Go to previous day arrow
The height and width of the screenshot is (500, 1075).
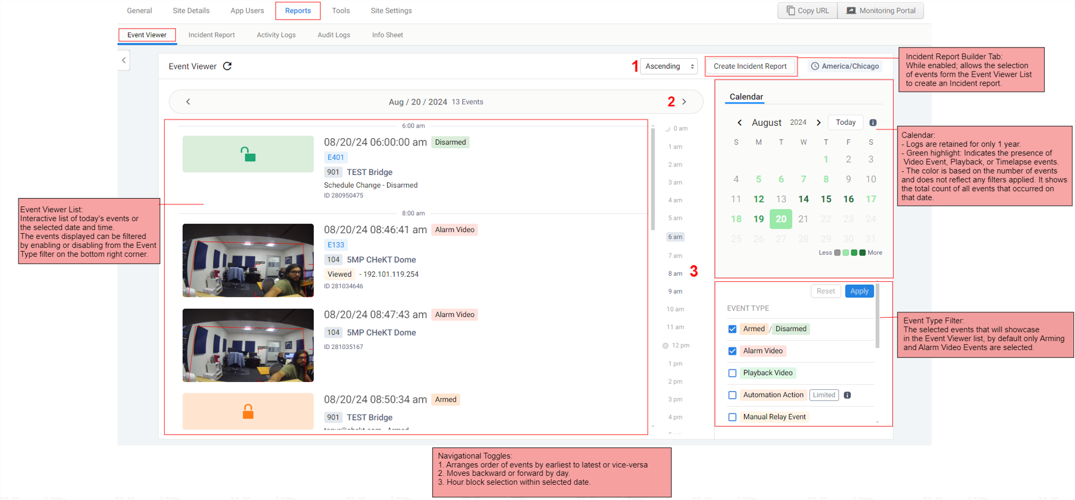point(188,102)
